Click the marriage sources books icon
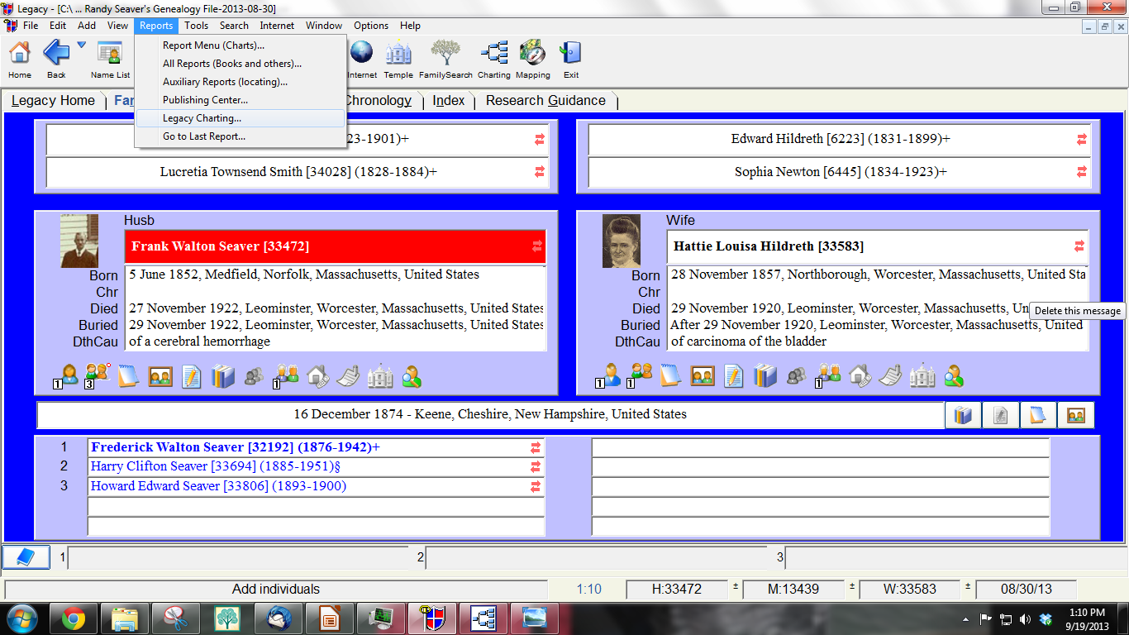The width and height of the screenshot is (1129, 635). pos(963,415)
